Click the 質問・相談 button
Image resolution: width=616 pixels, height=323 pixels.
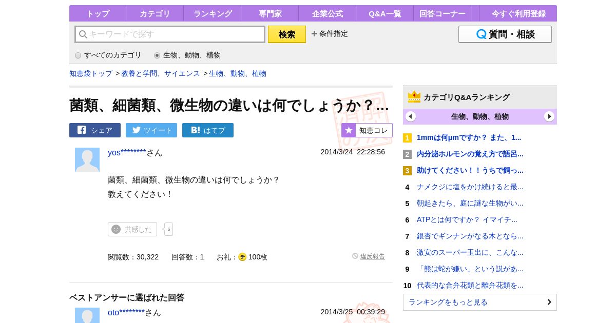(505, 34)
